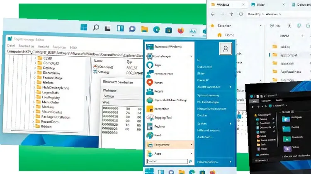This screenshot has width=311, height=174.
Task: Click the Wertname field containing Settings
Action: tap(123, 96)
